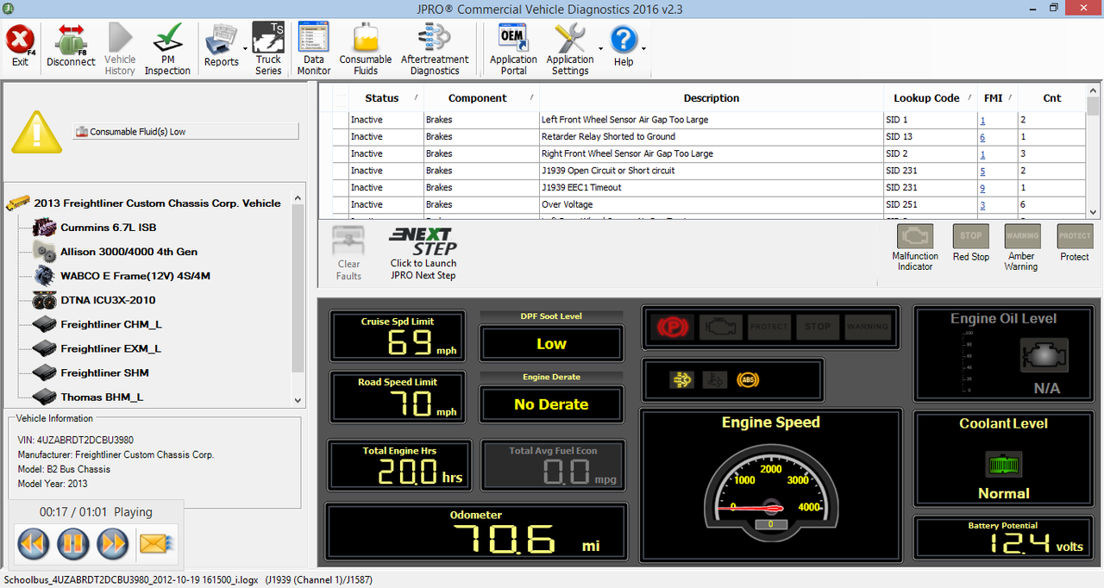
Task: Open the OEM Application Portal
Action: tap(513, 50)
